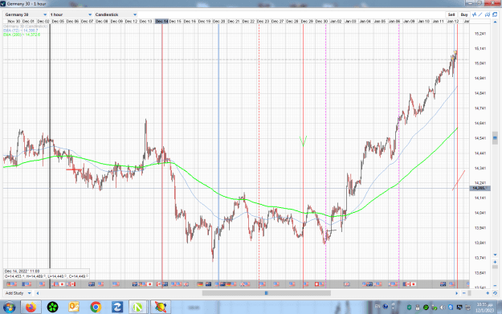Open the Add Study dropdown
502x314 pixels.
click(x=18, y=293)
